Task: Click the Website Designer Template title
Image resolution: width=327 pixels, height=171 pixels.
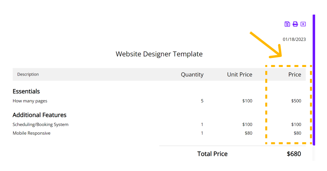Action: pos(159,54)
